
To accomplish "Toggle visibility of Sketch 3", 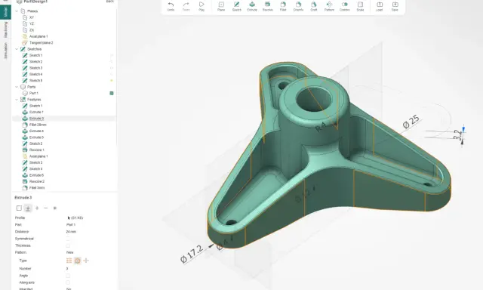I will pyautogui.click(x=112, y=68).
